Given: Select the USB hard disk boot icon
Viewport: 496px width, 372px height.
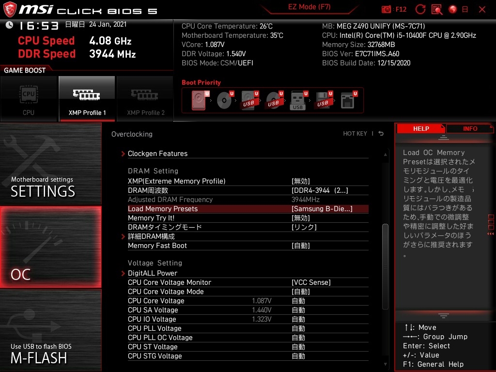Looking at the screenshot, I should click(x=250, y=100).
